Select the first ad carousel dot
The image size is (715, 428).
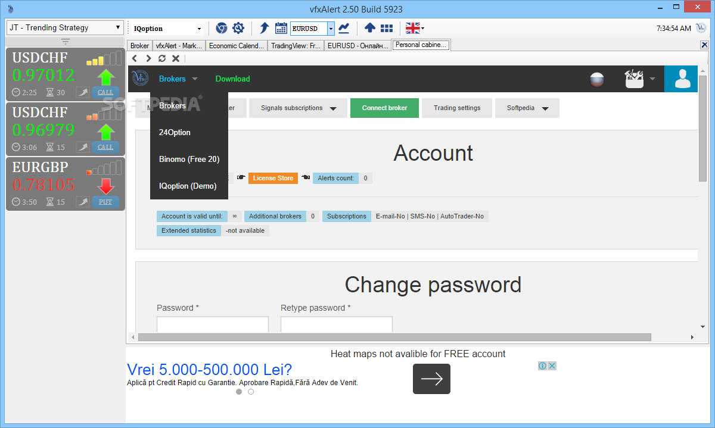click(239, 392)
